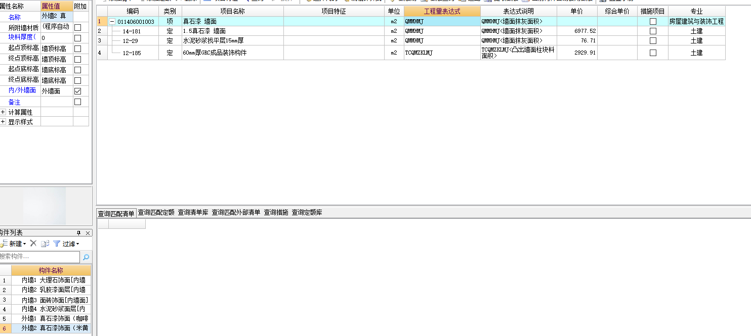Click the delete (X) icon in 构件列表 toolbar

[x=33, y=244]
